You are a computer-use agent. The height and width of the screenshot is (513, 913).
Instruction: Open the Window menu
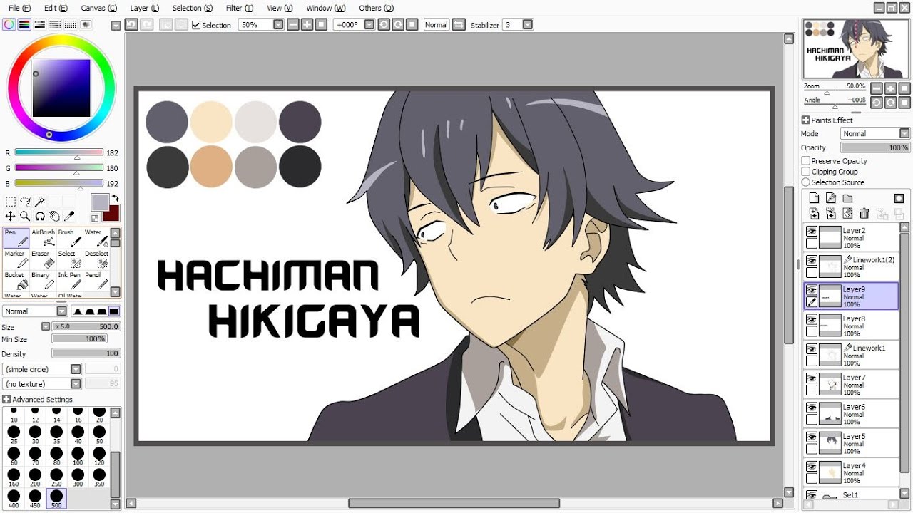click(x=326, y=8)
